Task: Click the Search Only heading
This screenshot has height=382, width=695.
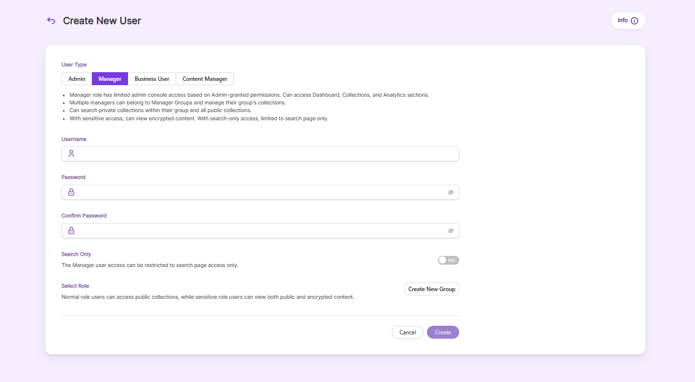Action: tap(77, 254)
